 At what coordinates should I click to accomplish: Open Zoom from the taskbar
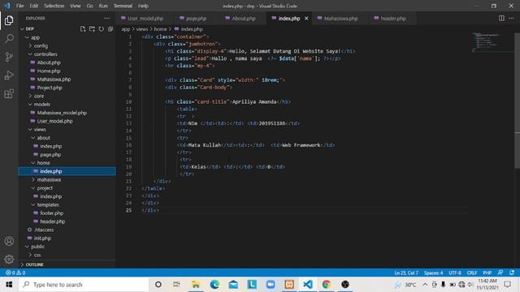271,285
